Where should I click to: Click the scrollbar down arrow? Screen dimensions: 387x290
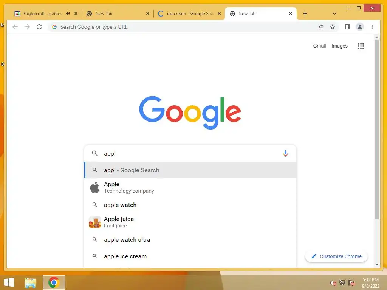(x=377, y=265)
